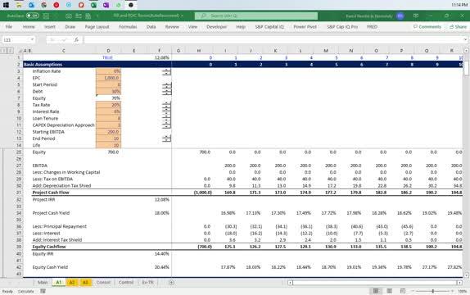Click the Save icon in title bar
Screen dimensions: 470x295
pyautogui.click(x=46, y=16)
